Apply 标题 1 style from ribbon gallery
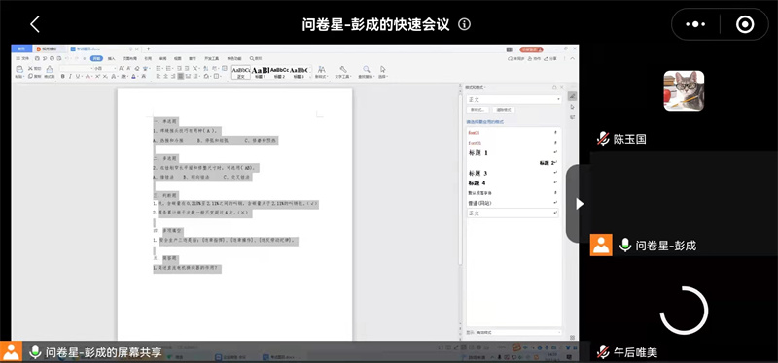The width and height of the screenshot is (778, 363). tap(260, 72)
